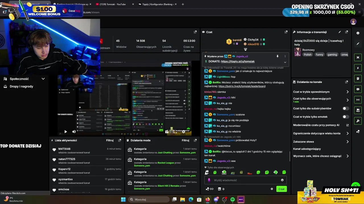Switch to Tomsiak YouTube browser tab
This screenshot has height=204, width=364.
click(114, 4)
